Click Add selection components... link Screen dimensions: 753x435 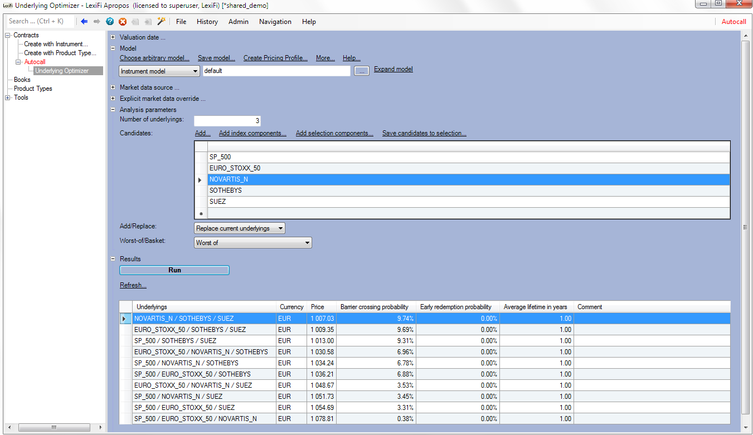(x=334, y=133)
